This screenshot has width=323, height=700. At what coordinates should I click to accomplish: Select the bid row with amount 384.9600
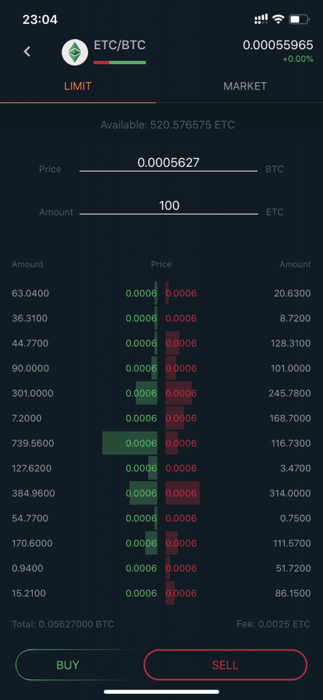tap(85, 494)
